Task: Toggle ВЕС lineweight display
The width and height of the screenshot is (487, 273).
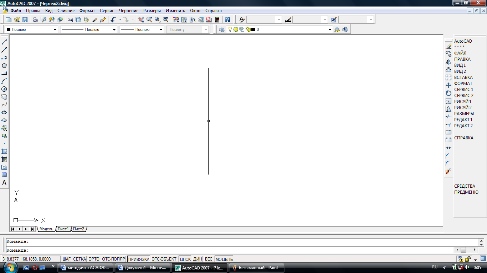Action: tap(209, 259)
